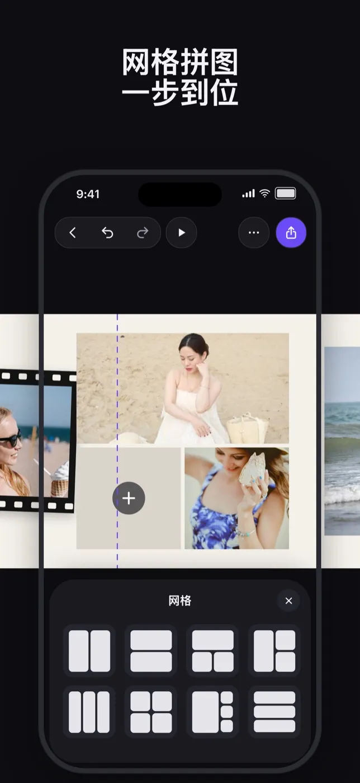This screenshot has width=360, height=783.
Task: Redo the previous action
Action: pyautogui.click(x=143, y=233)
